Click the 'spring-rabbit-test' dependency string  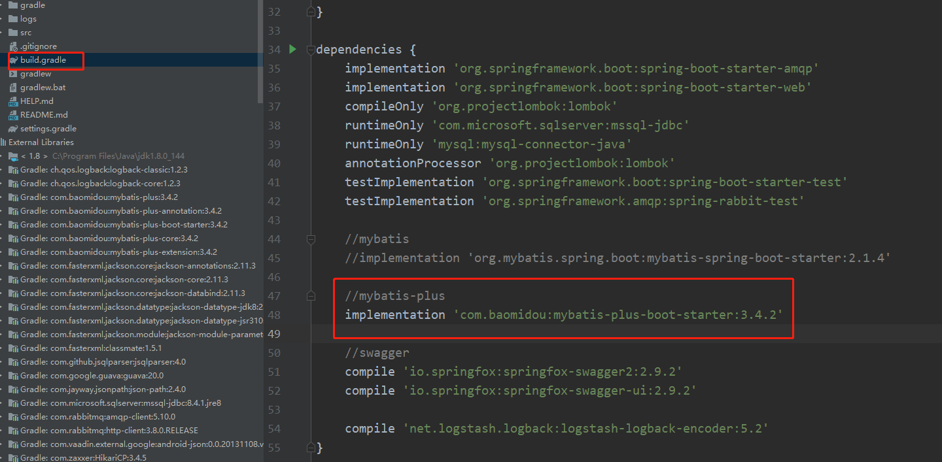[x=643, y=201]
